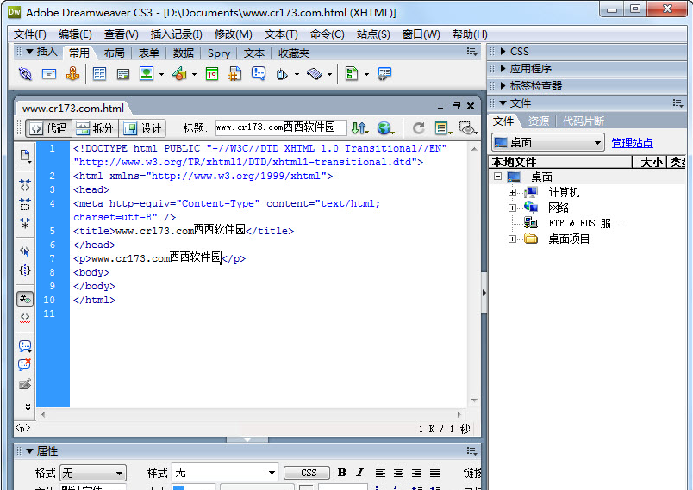Screen dimensions: 693x490
Task: Toggle Highlight Invalid Code icon
Action: coord(25,318)
